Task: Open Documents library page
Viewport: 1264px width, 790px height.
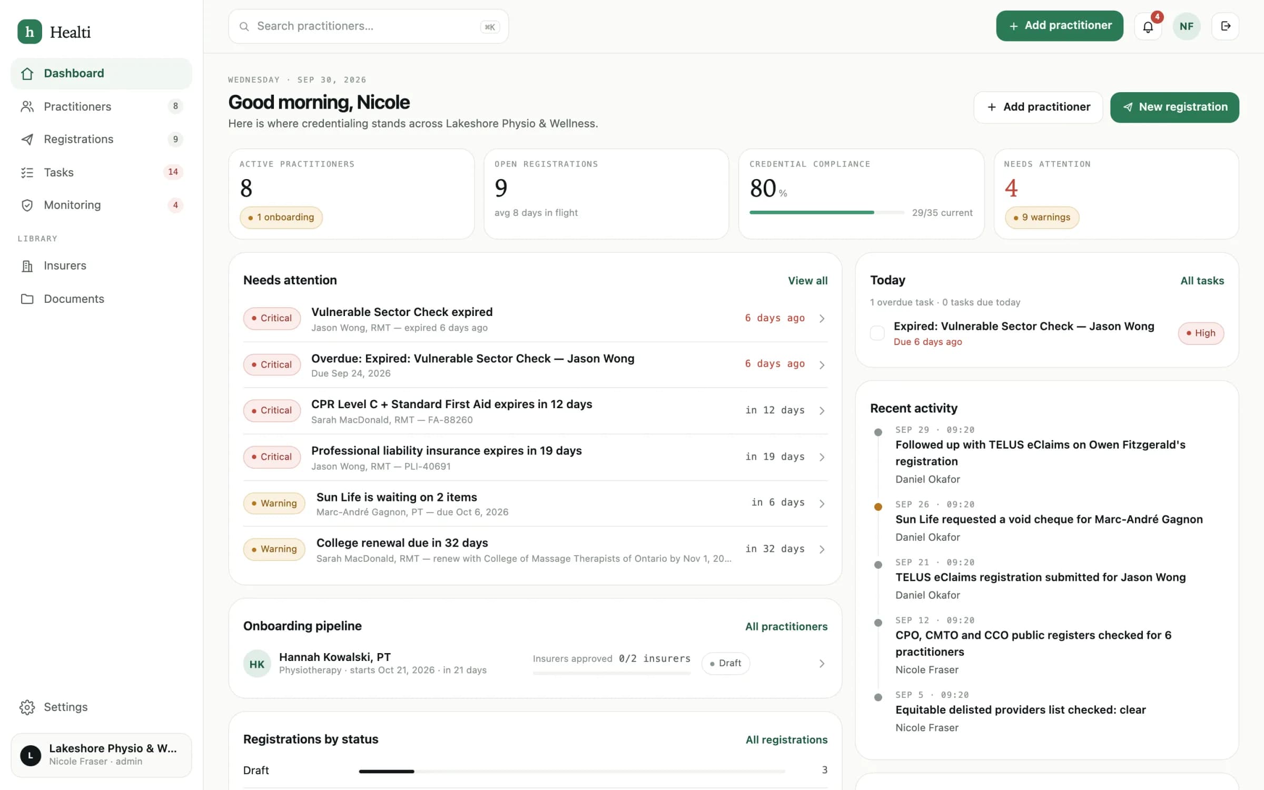Action: (x=101, y=299)
